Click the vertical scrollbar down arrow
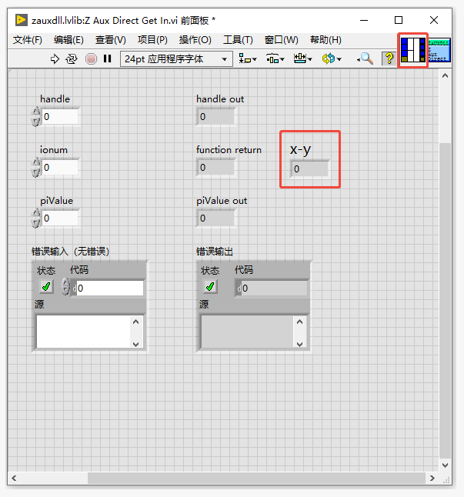This screenshot has width=464, height=497. pos(445,465)
